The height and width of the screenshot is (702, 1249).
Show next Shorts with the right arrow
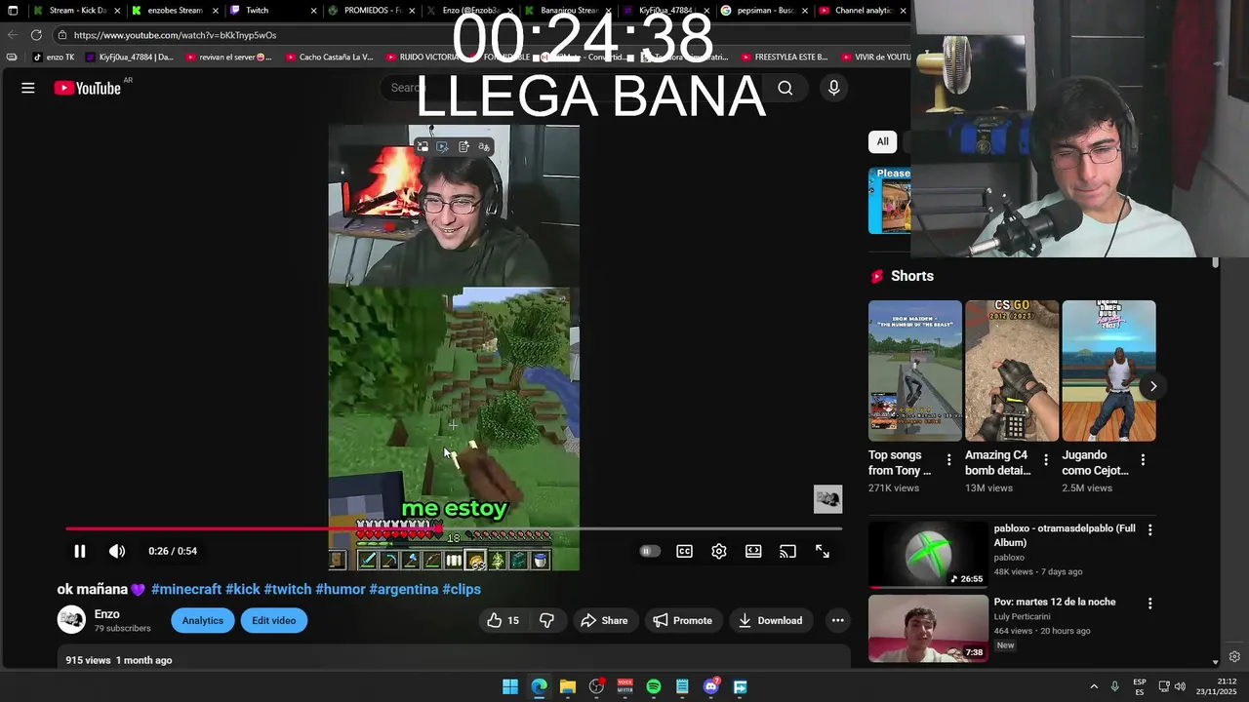[x=1152, y=386]
